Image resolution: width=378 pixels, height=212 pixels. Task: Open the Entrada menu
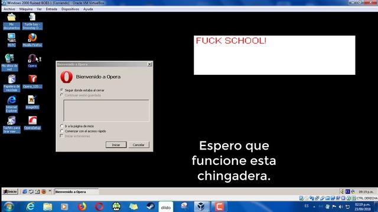[51, 9]
